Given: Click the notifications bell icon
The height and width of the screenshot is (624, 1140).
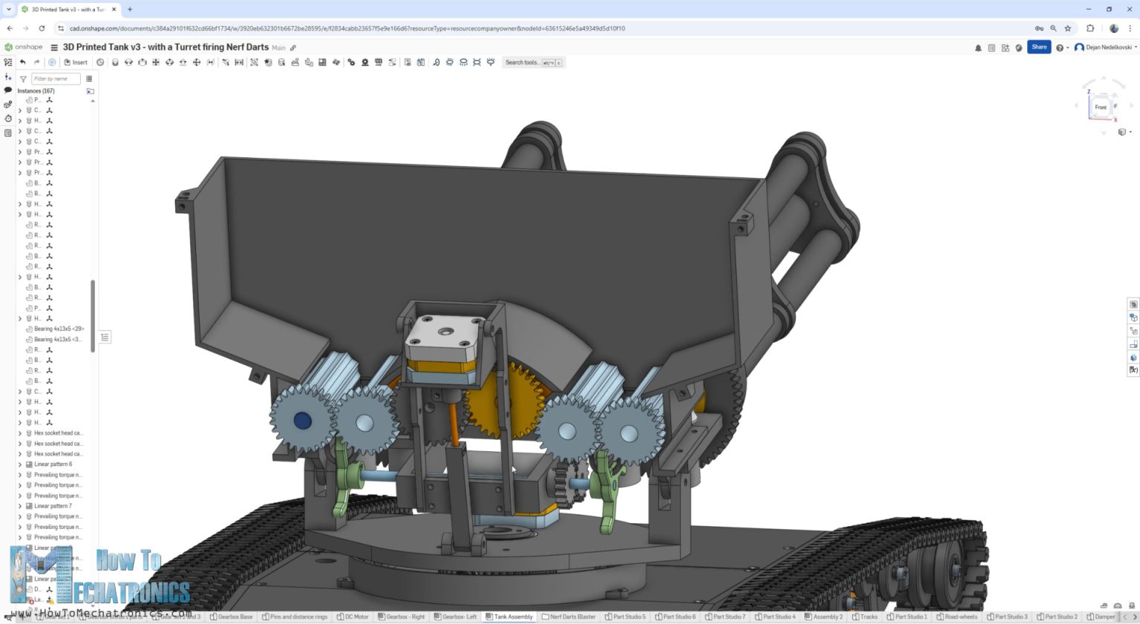Looking at the screenshot, I should pos(978,47).
